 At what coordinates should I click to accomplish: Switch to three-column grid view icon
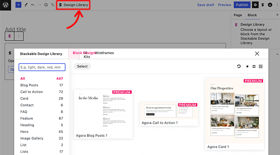261,66
